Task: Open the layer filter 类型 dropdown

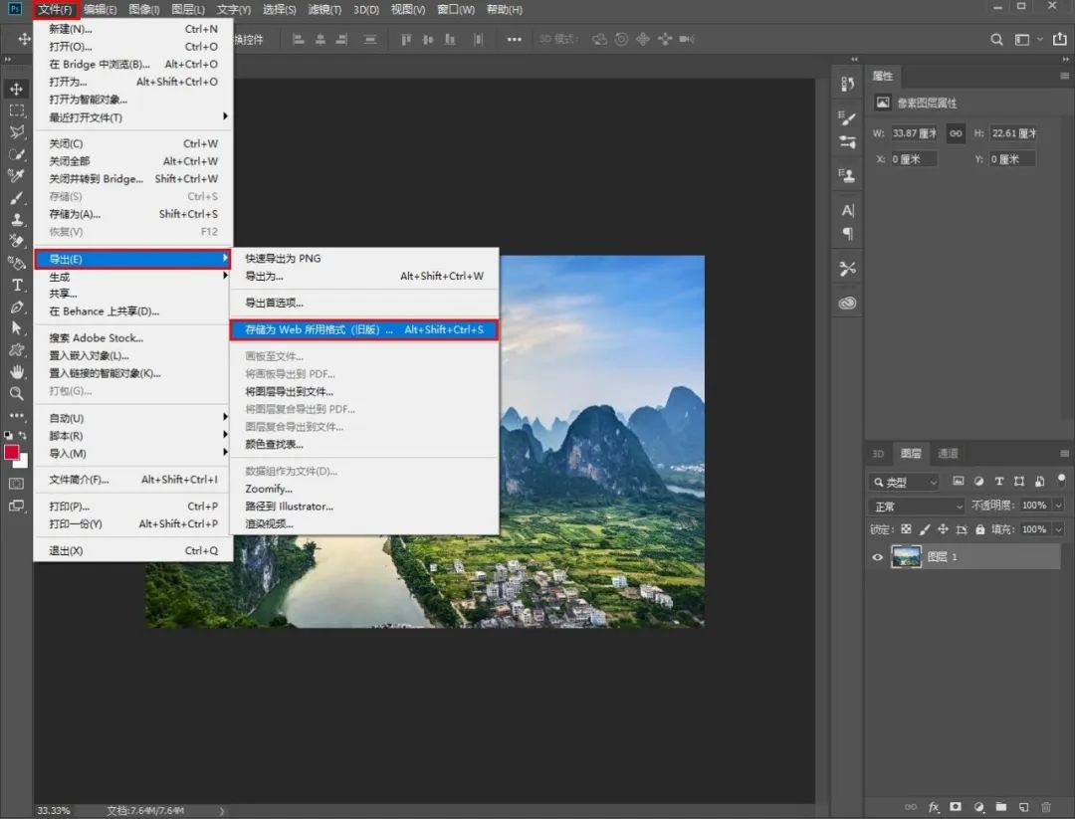Action: 904,483
